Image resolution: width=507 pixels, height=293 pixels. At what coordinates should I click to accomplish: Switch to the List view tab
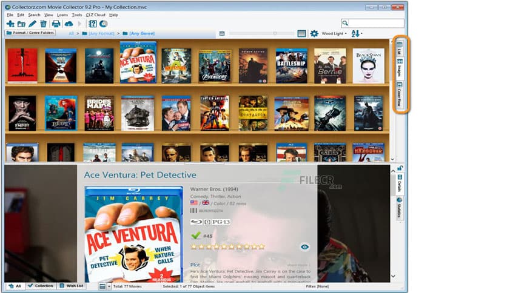[400, 48]
